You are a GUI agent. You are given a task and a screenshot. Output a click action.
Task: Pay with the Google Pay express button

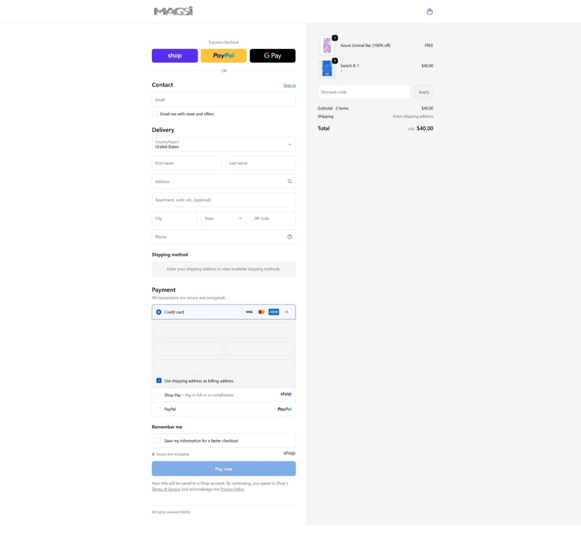[272, 56]
